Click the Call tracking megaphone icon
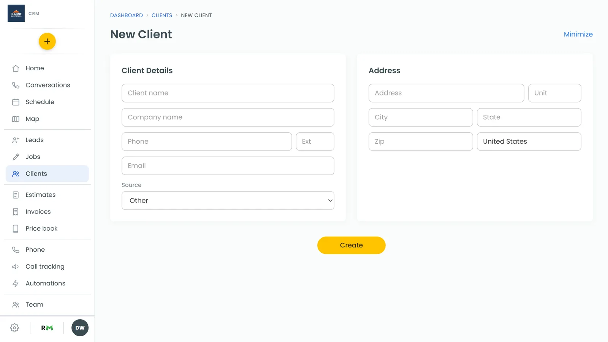Image resolution: width=608 pixels, height=342 pixels. 16,267
